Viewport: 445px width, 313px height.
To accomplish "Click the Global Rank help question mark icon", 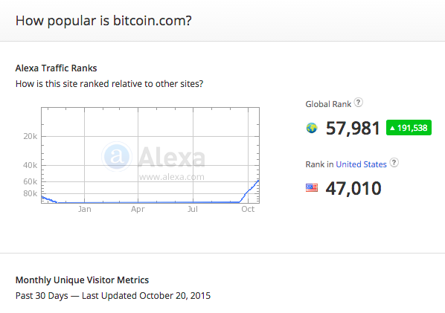I will [x=359, y=103].
